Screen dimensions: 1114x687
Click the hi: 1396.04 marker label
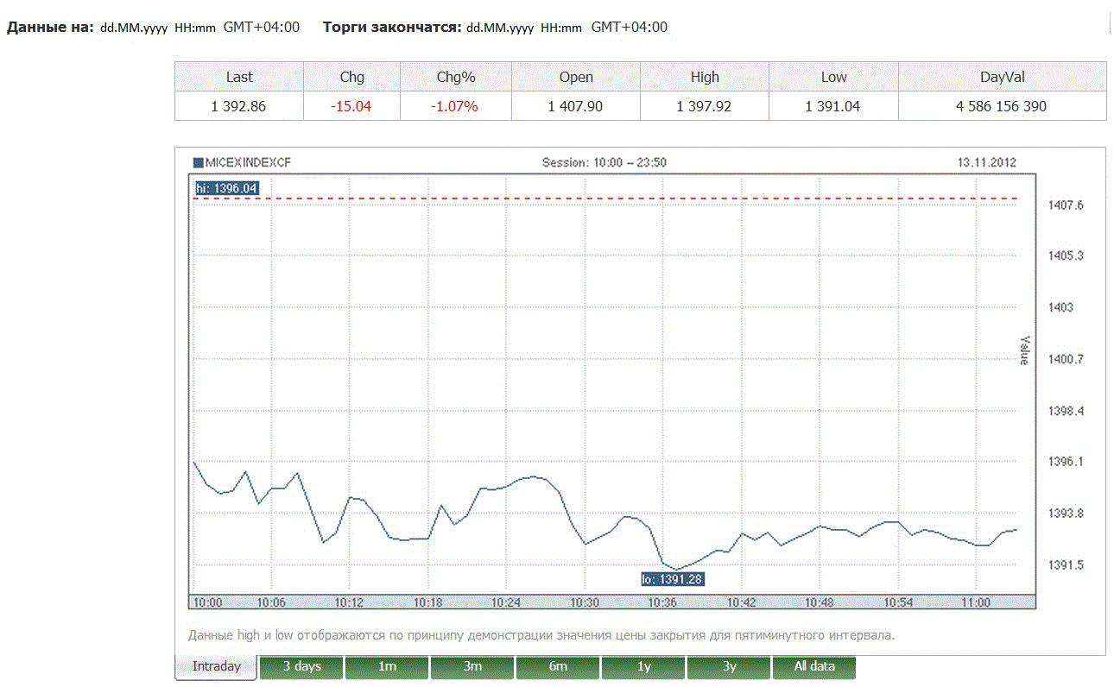tap(226, 188)
